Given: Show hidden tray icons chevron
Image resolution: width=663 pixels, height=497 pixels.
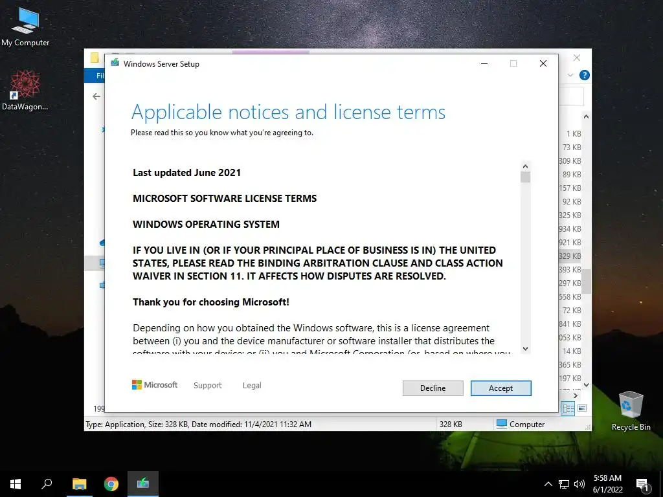Looking at the screenshot, I should coord(548,484).
